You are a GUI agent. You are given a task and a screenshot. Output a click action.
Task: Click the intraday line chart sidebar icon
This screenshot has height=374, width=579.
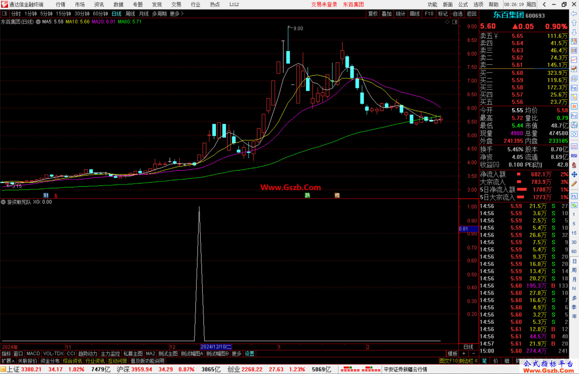click(x=574, y=60)
